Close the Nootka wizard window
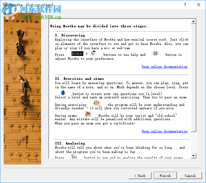The image size is (206, 183). (199, 5)
